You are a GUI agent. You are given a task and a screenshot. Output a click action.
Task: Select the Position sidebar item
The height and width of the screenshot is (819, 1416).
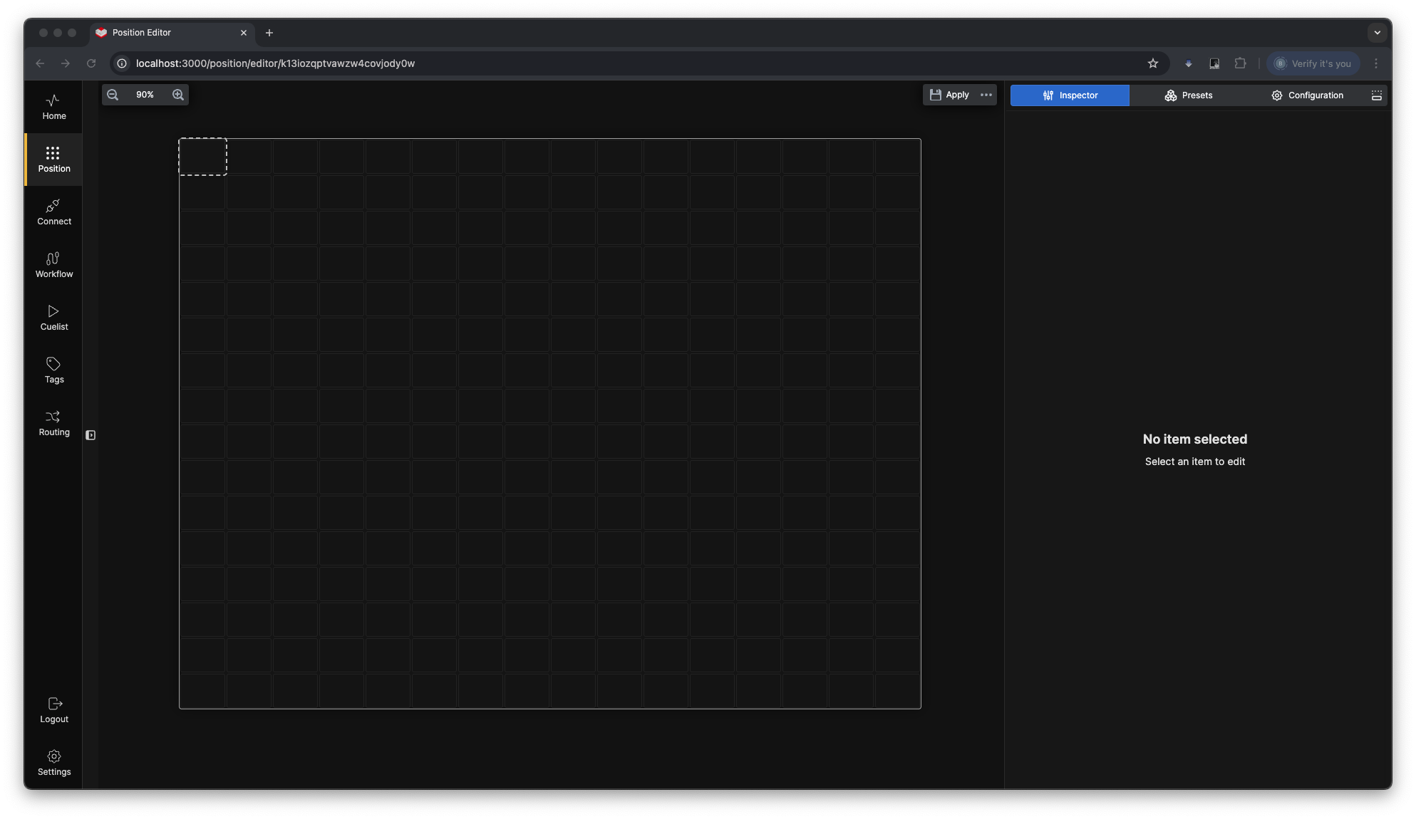[53, 160]
